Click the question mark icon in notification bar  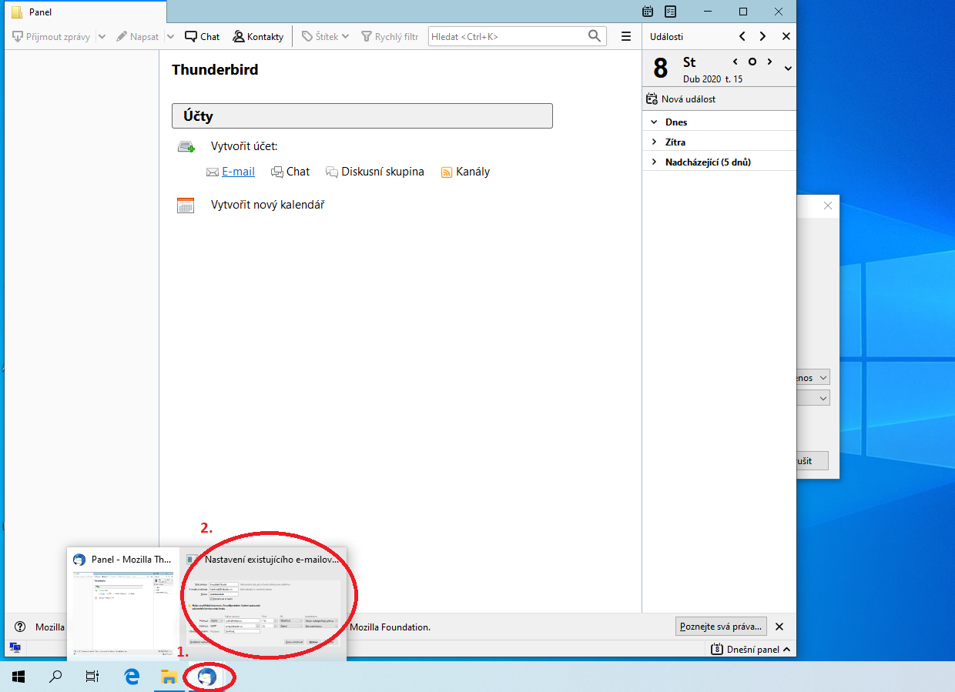click(20, 627)
